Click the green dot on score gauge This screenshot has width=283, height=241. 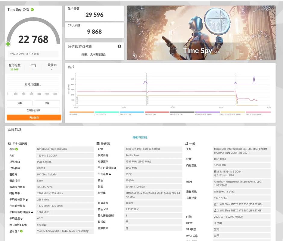pos(8,44)
